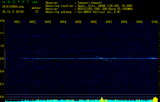Image resolution: width=160 pixels, height=102 pixels.
Task: Click the meteor count 37
Action: (x=37, y=12)
